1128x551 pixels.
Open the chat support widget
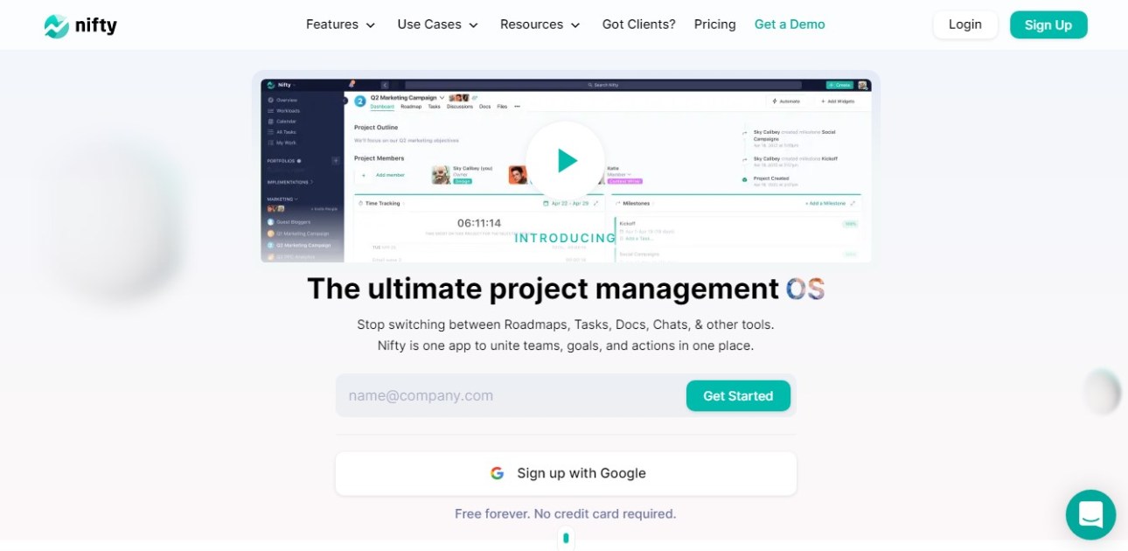tap(1090, 514)
